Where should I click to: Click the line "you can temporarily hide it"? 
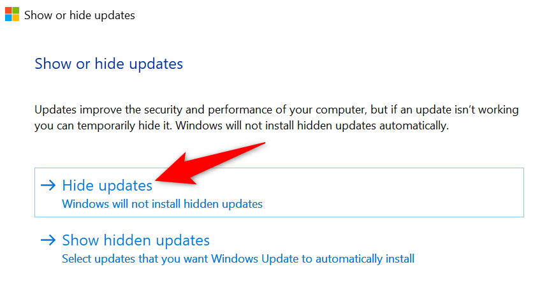click(x=102, y=126)
